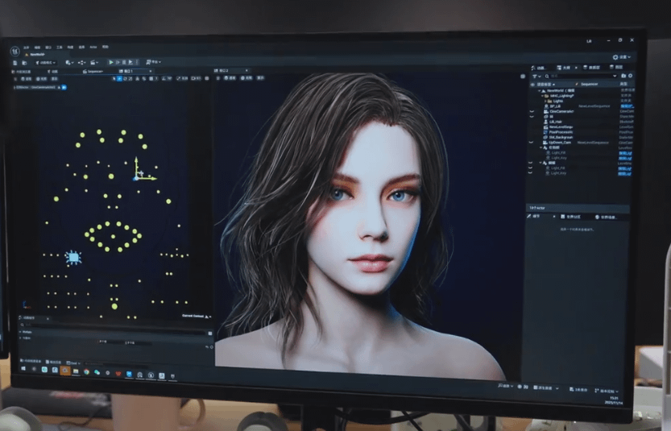Viewport: 671px width, 431px height.
Task: Open the play options three-dot menu
Action: pos(137,63)
